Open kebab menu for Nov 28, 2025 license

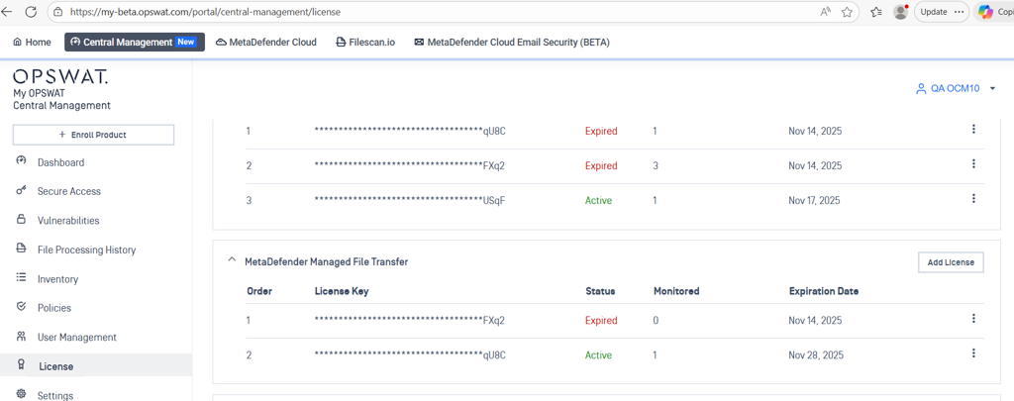973,353
